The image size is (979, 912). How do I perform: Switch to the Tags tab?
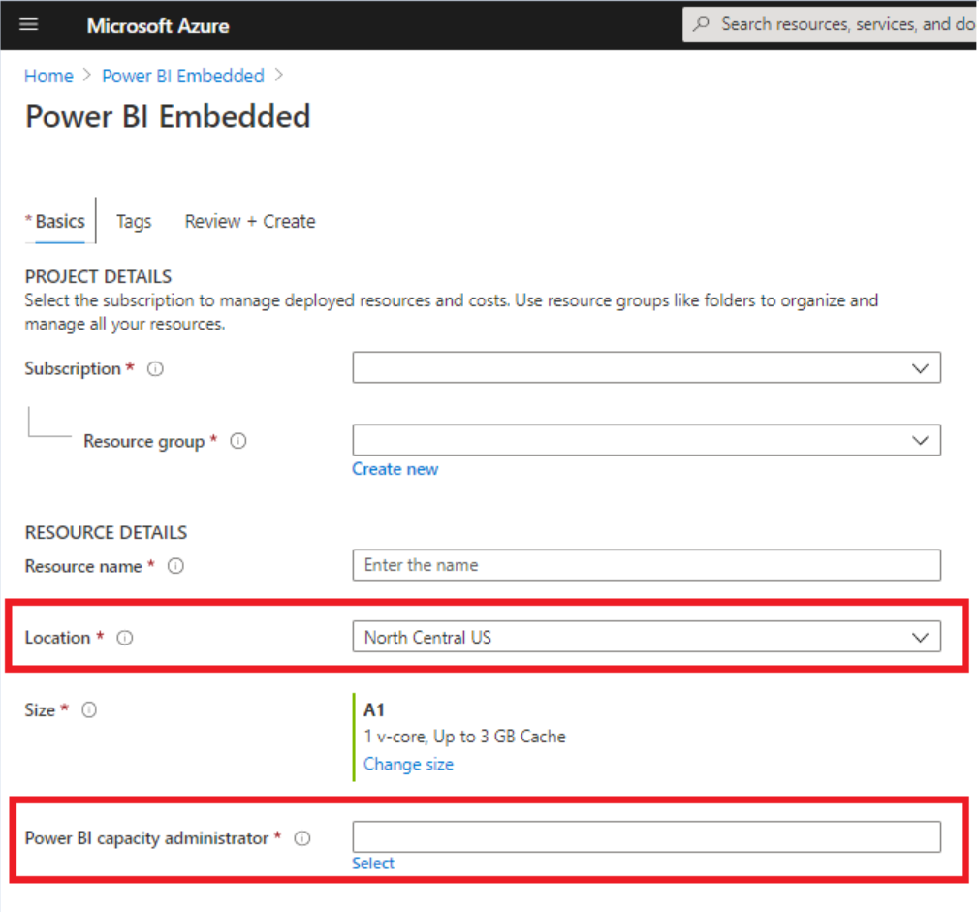click(134, 222)
